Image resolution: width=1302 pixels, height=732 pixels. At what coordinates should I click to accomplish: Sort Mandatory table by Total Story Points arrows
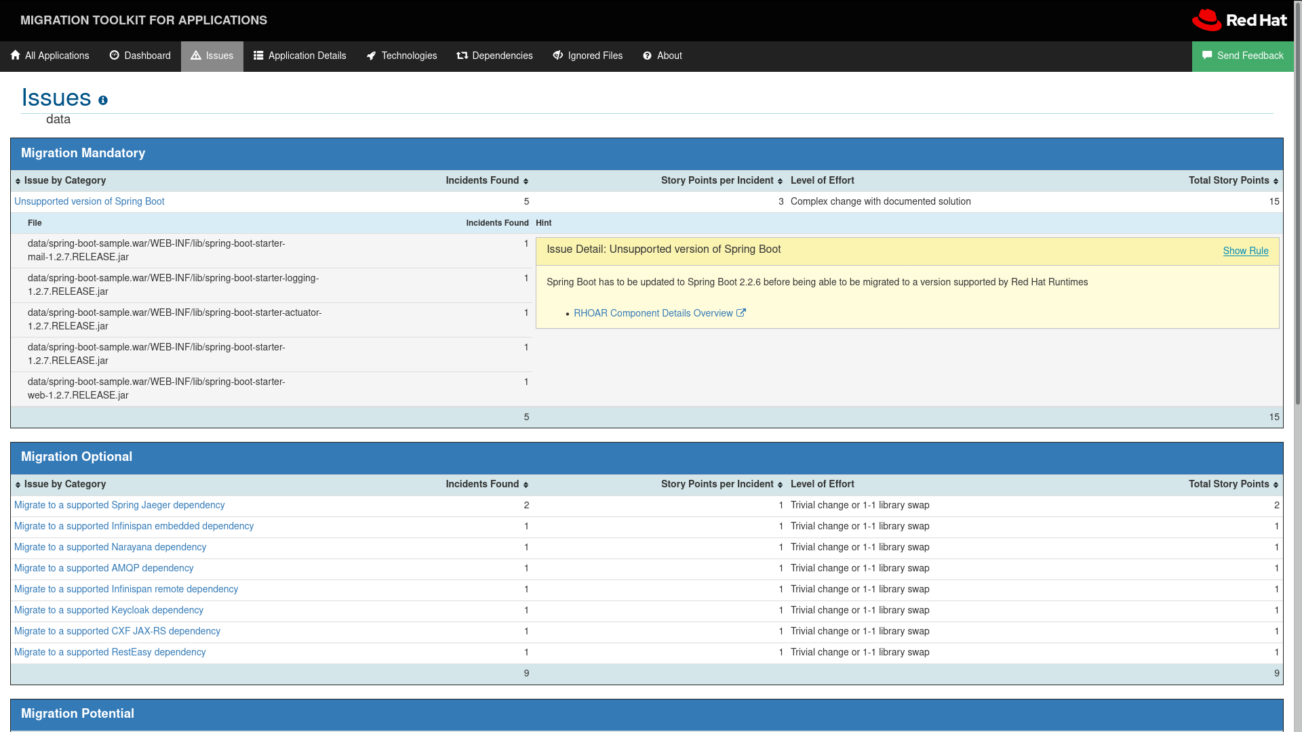coord(1276,181)
